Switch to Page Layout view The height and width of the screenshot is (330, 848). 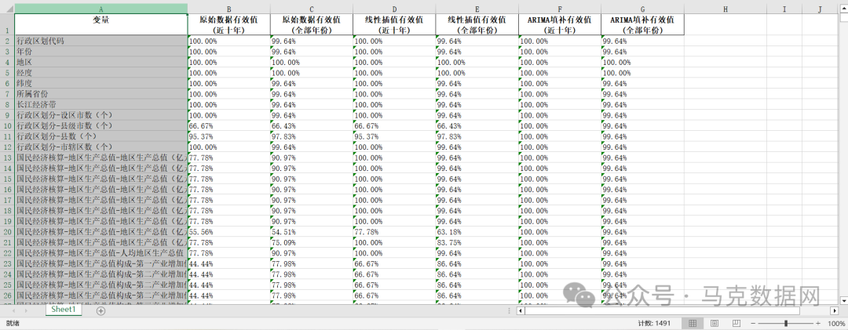714,324
